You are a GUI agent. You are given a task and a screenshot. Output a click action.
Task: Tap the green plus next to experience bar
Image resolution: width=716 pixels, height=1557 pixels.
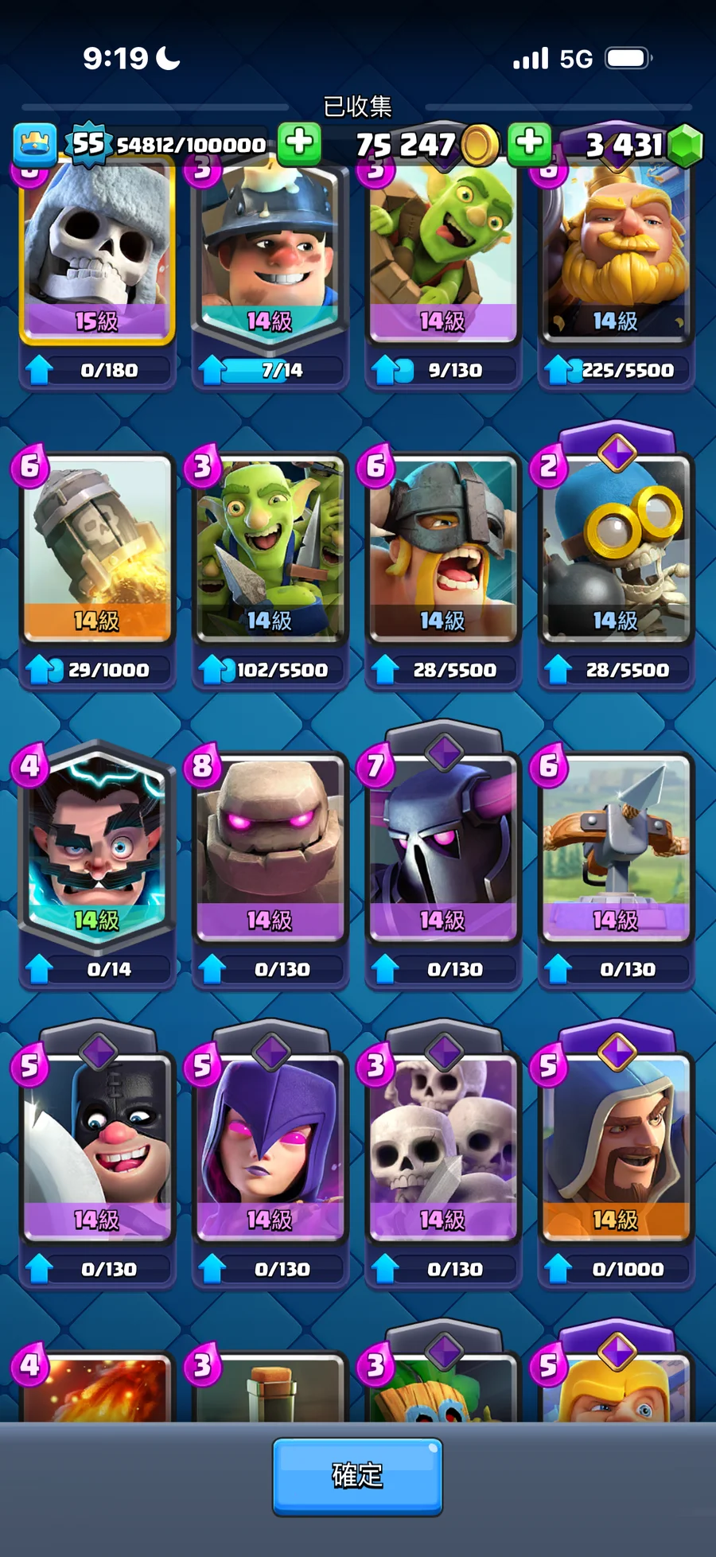(299, 143)
